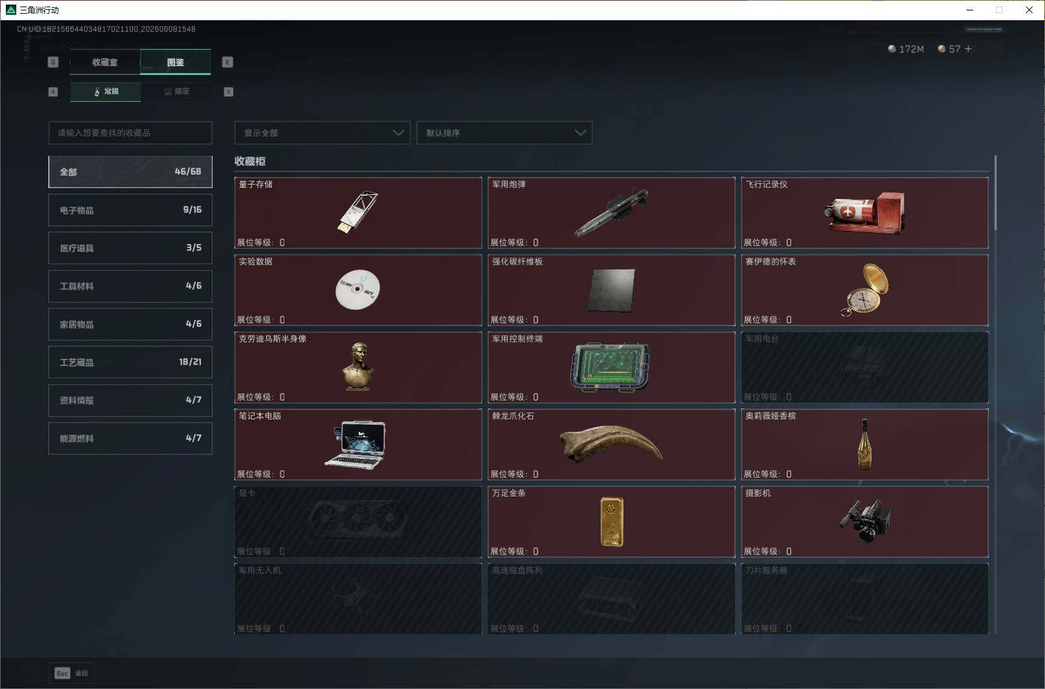Minimize the 三角洲行动 window
The width and height of the screenshot is (1045, 689).
click(969, 10)
